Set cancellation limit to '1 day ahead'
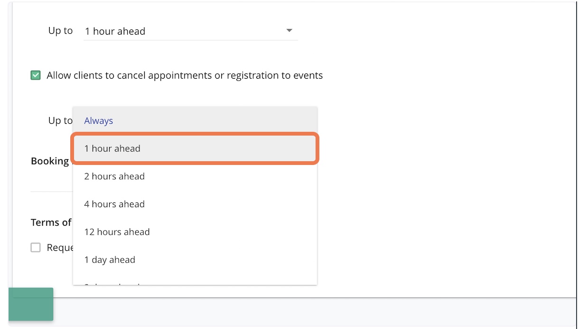 click(110, 260)
